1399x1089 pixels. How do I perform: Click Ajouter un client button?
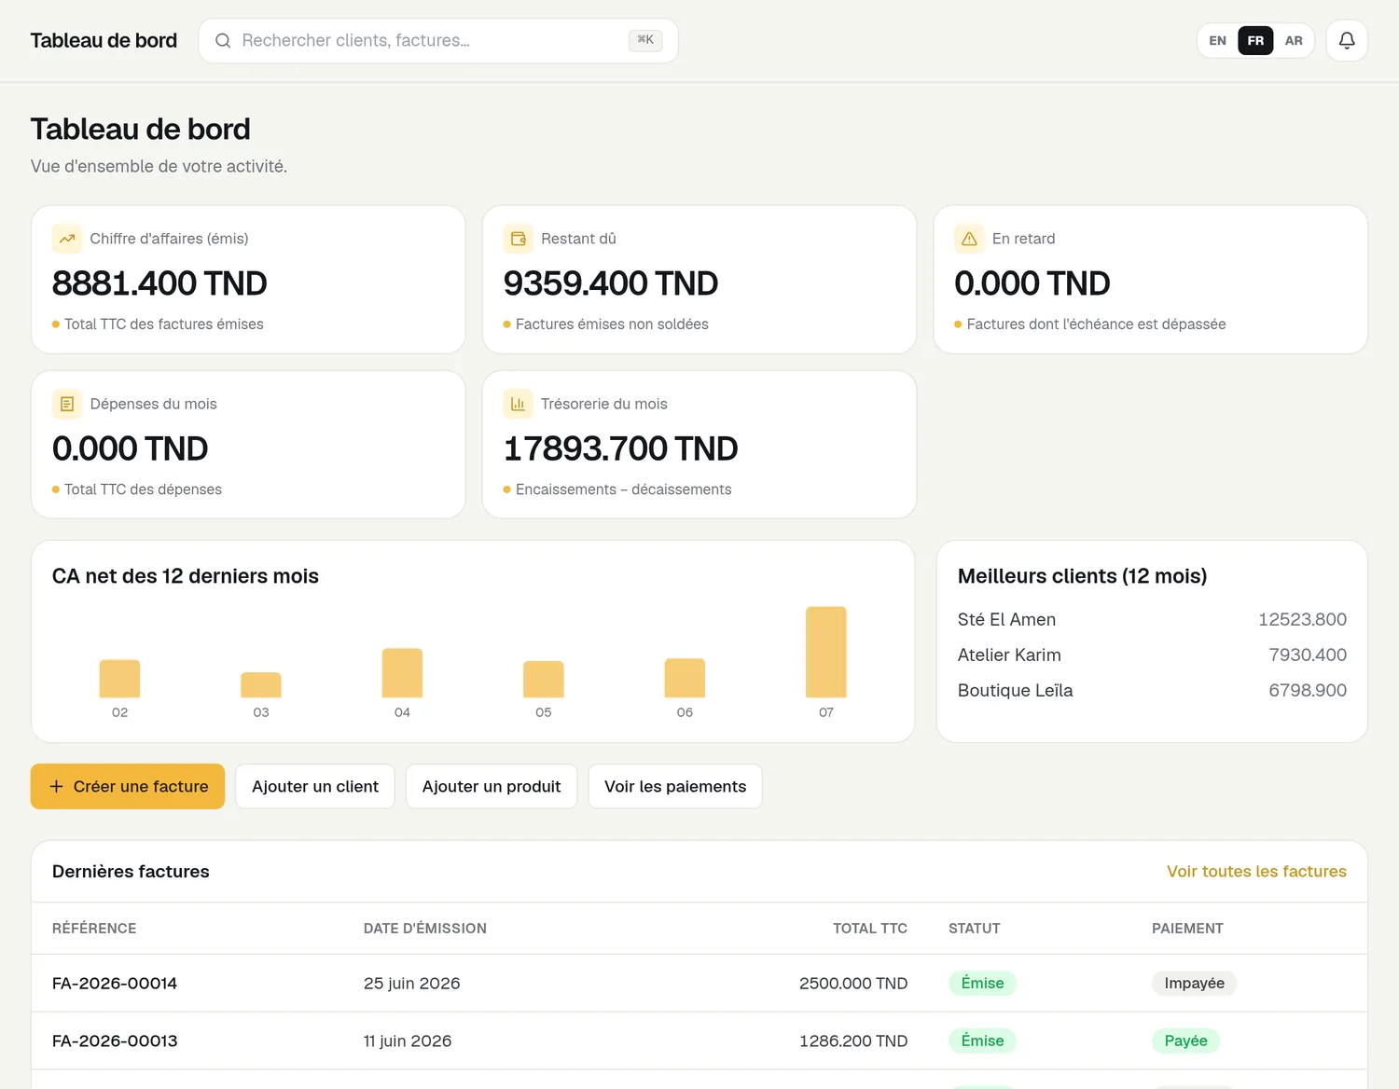315,787
